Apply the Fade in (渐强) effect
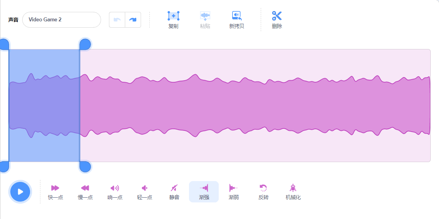 pyautogui.click(x=204, y=188)
